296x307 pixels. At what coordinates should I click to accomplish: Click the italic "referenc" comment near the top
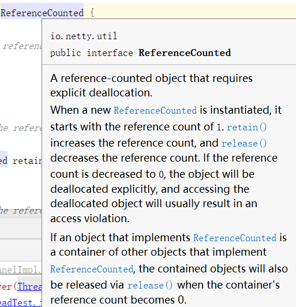[x=22, y=46]
